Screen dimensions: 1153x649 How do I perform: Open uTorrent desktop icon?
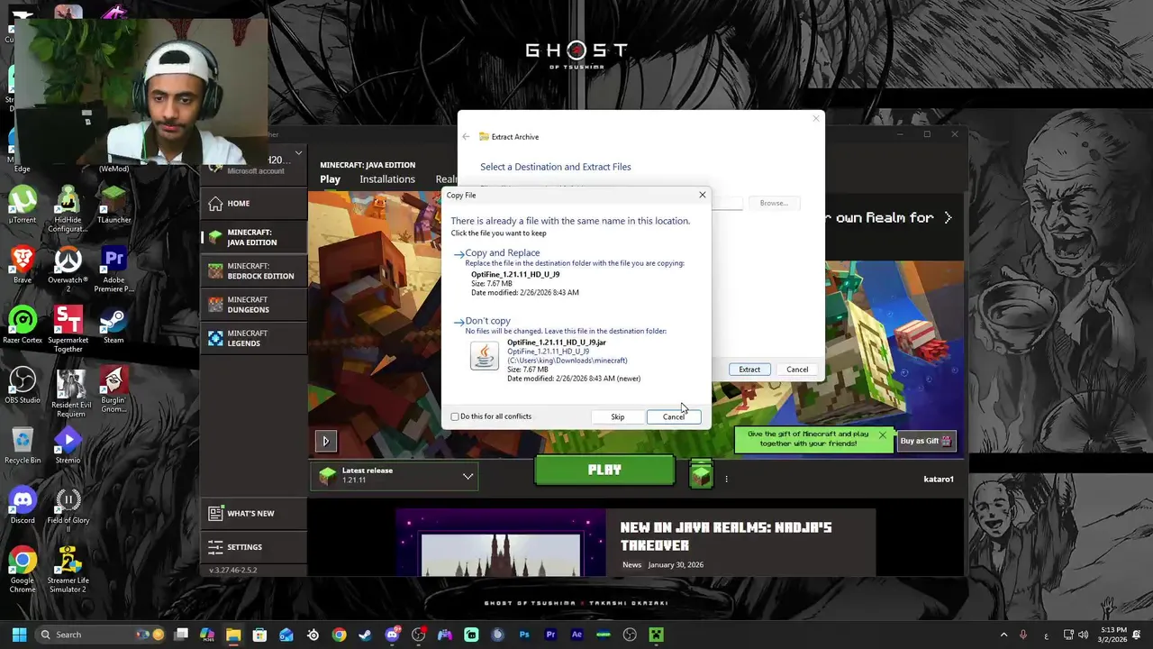(x=23, y=206)
